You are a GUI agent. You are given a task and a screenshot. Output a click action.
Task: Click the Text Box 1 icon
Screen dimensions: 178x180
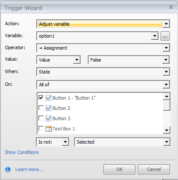(49, 129)
